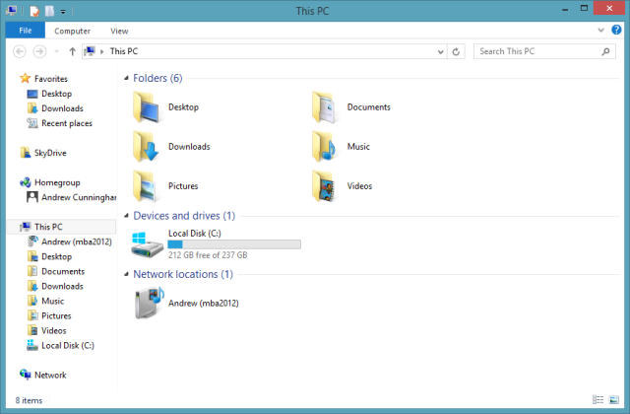Go up one level with Up arrow
This screenshot has height=414, width=630.
coord(72,51)
